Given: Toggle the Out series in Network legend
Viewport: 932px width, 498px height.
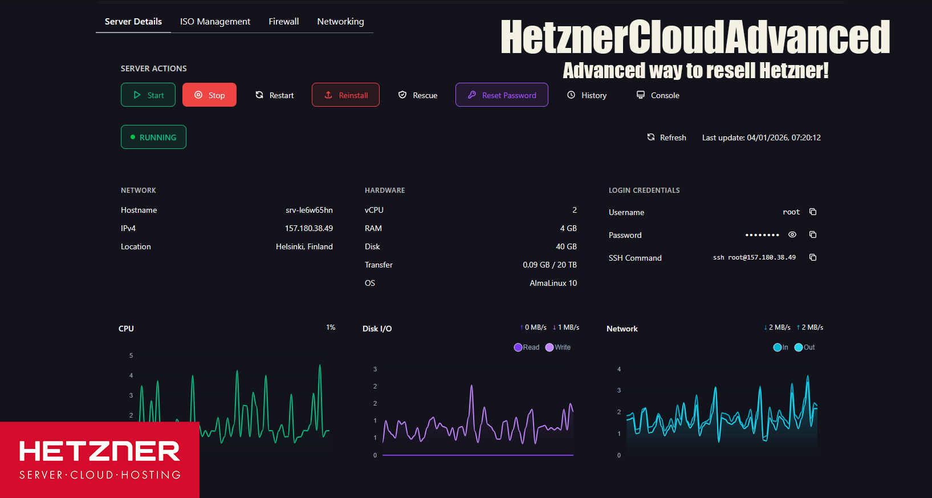Looking at the screenshot, I should pyautogui.click(x=805, y=347).
